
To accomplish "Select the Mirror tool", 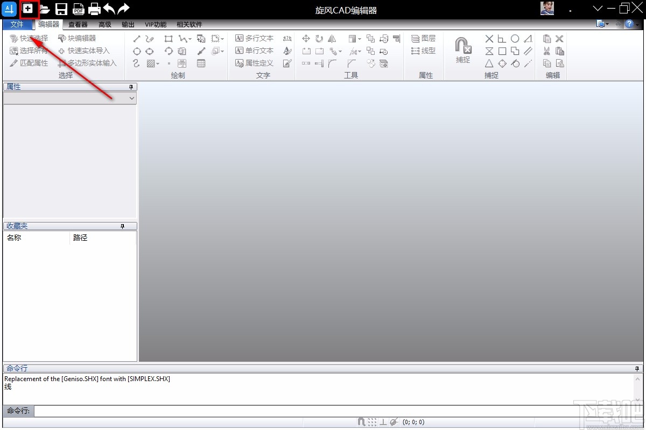I will [x=332, y=39].
